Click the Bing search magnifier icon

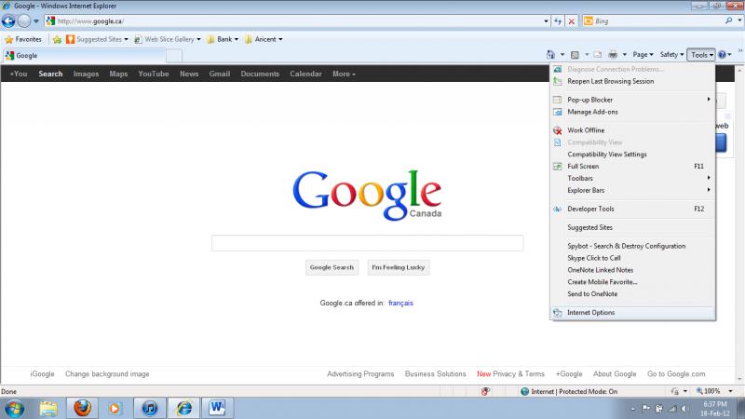(728, 20)
